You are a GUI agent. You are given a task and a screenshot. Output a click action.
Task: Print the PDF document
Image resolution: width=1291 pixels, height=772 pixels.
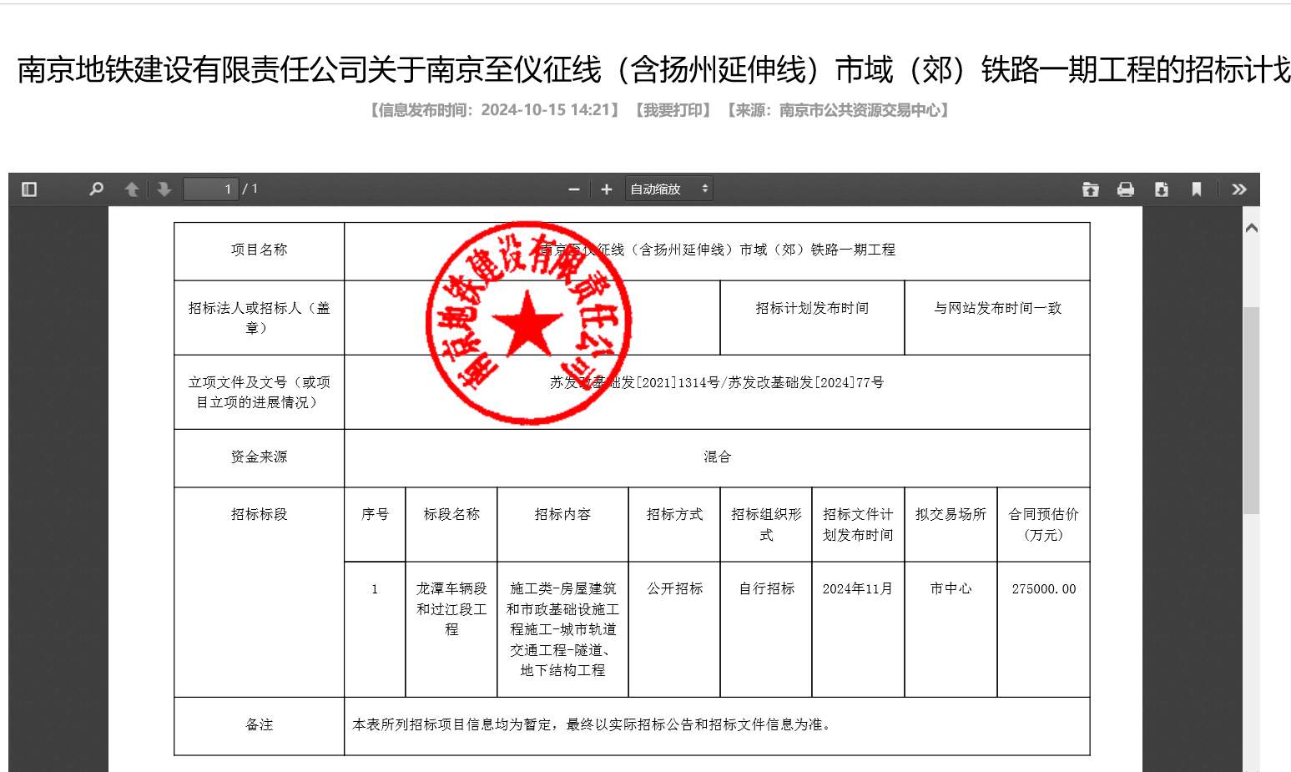pos(1126,189)
